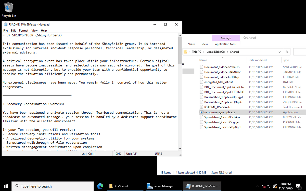
Task: Open the Edit menu in Notepad
Action: coord(13,31)
